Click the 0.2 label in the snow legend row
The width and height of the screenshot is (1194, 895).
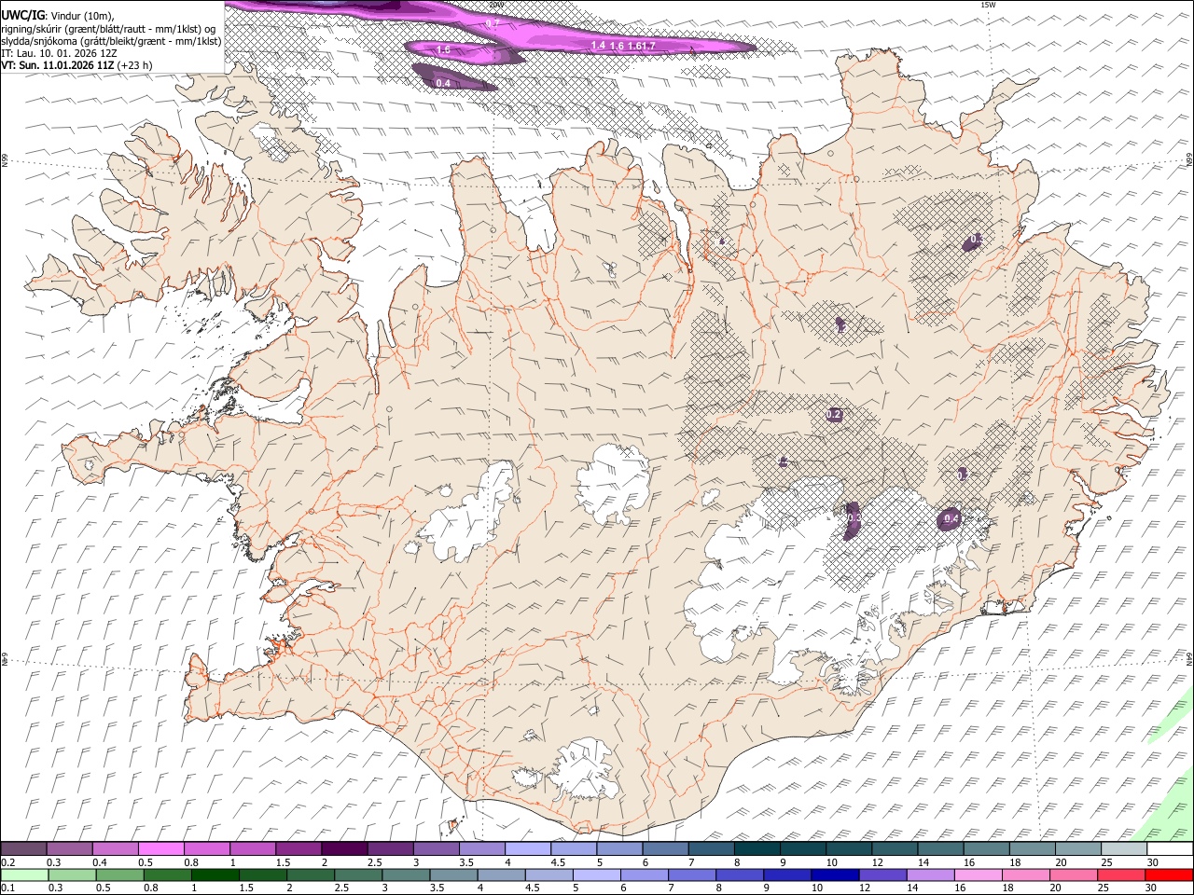tap(8, 862)
